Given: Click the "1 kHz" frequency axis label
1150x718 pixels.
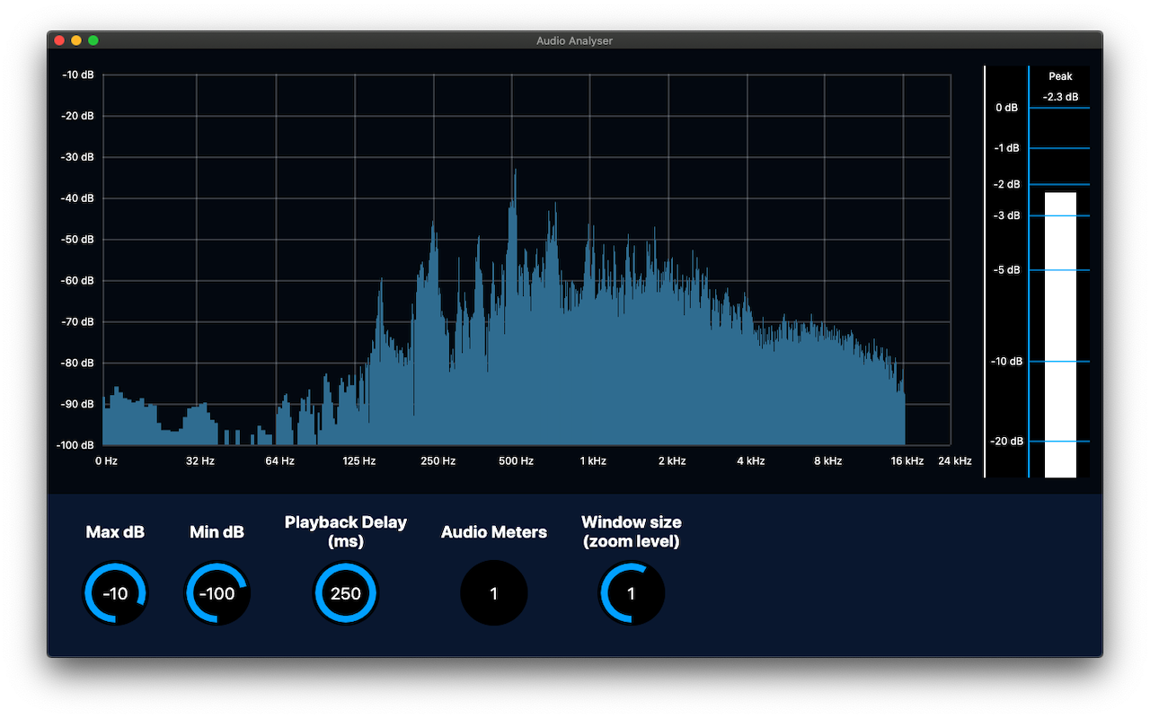Looking at the screenshot, I should (x=593, y=461).
